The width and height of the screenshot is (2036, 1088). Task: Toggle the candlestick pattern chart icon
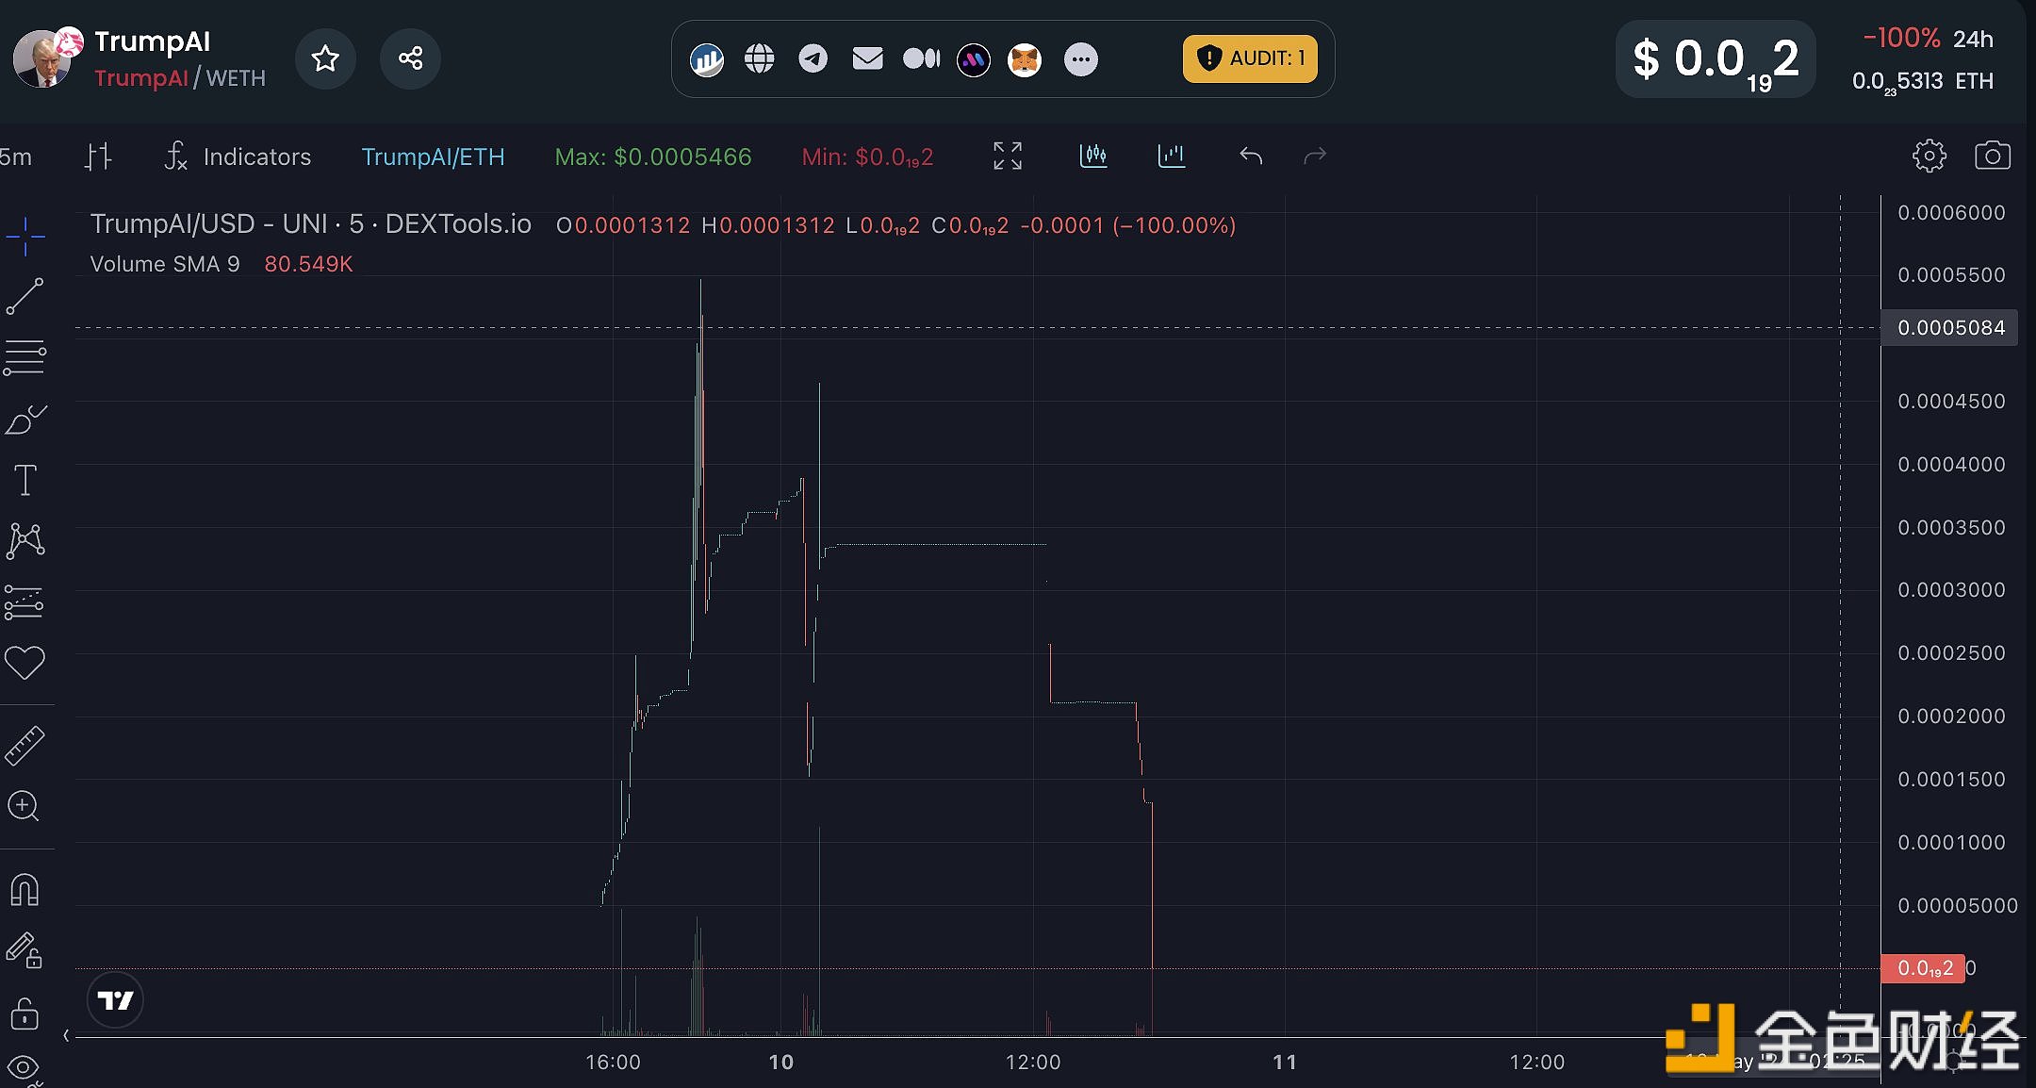point(1093,156)
